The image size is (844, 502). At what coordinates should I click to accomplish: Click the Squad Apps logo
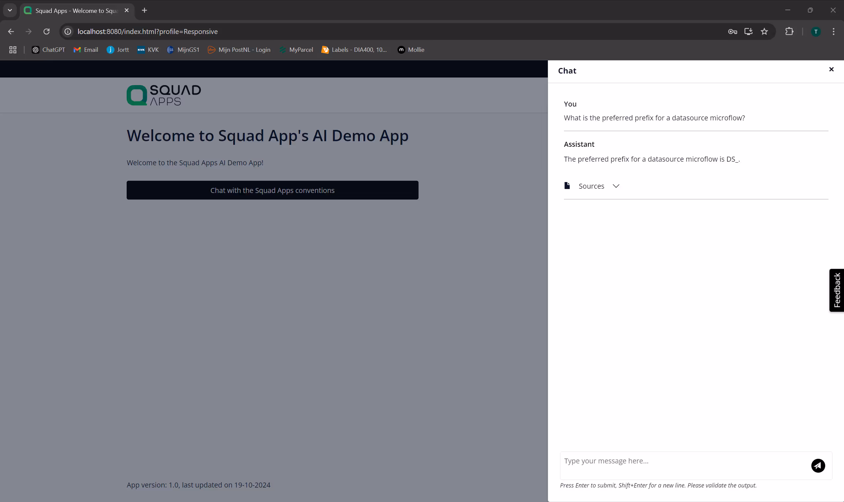(164, 95)
